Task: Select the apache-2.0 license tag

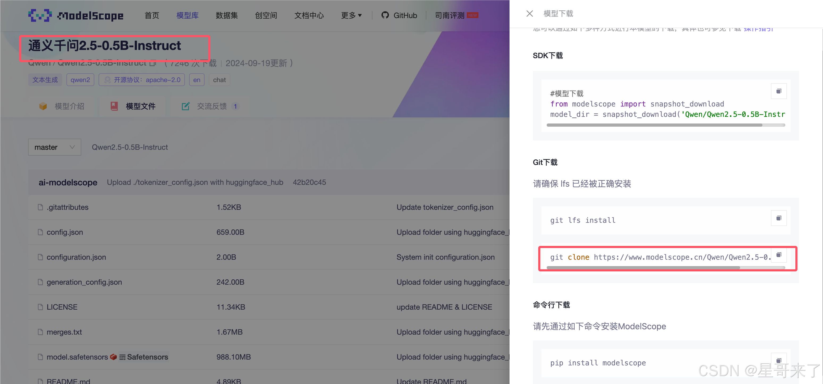Action: tap(142, 80)
